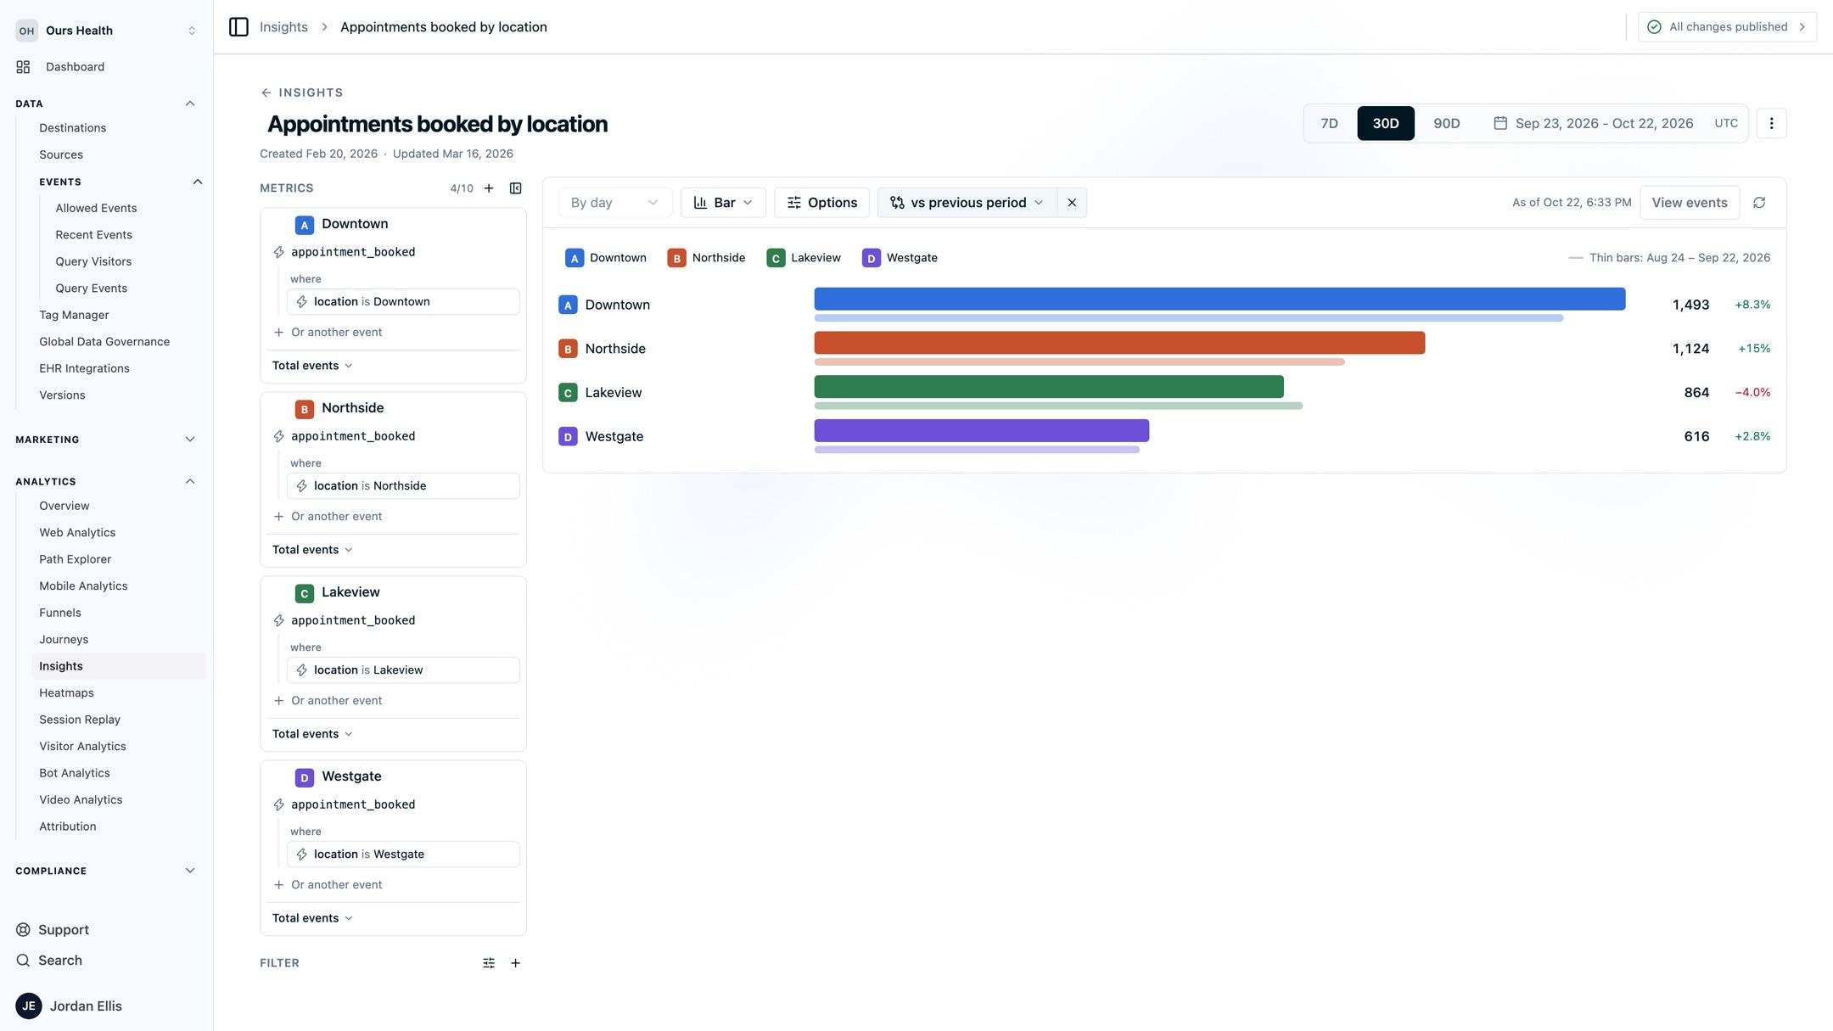
Task: Open filter settings sliders icon
Action: click(489, 963)
